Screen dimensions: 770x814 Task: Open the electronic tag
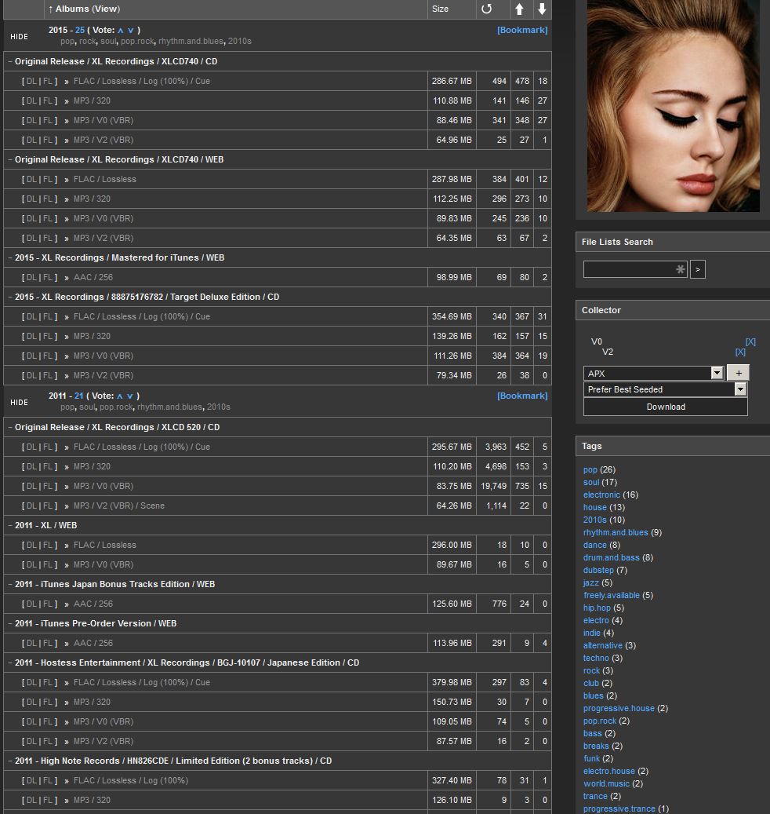pos(601,495)
